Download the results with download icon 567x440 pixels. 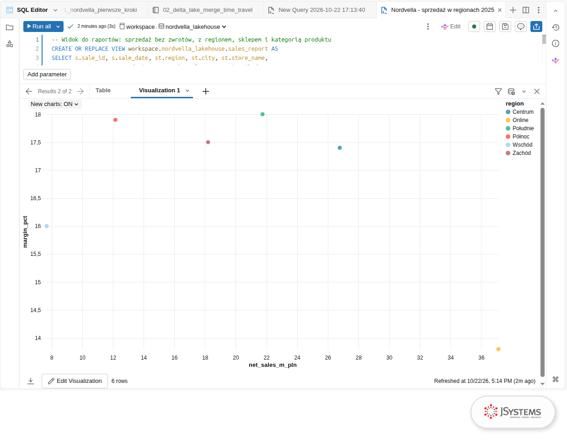pos(31,381)
